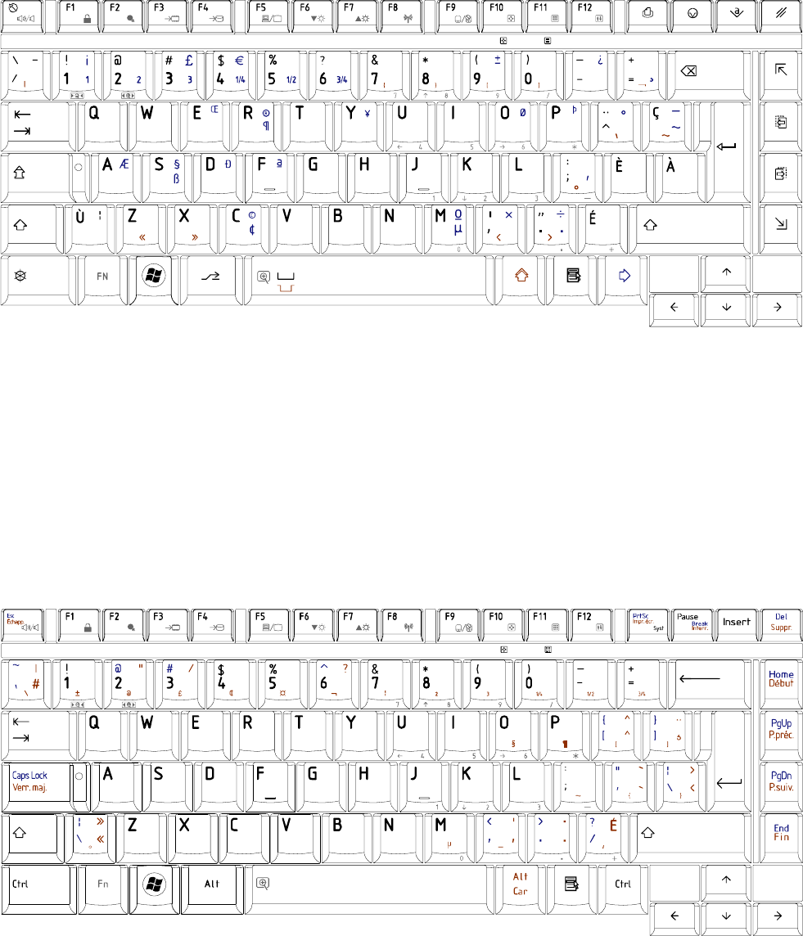Click the PrtSc Impr.écr key

tap(647, 624)
